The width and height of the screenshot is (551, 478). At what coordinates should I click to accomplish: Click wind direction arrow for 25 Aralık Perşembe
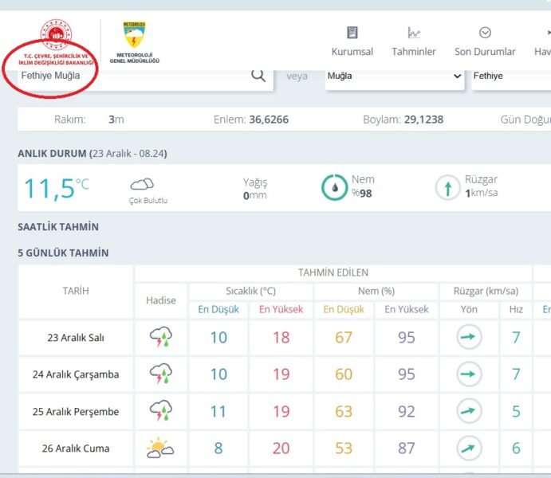click(469, 412)
